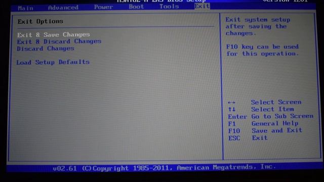Choose Exit & Discard Changes option

click(x=59, y=41)
